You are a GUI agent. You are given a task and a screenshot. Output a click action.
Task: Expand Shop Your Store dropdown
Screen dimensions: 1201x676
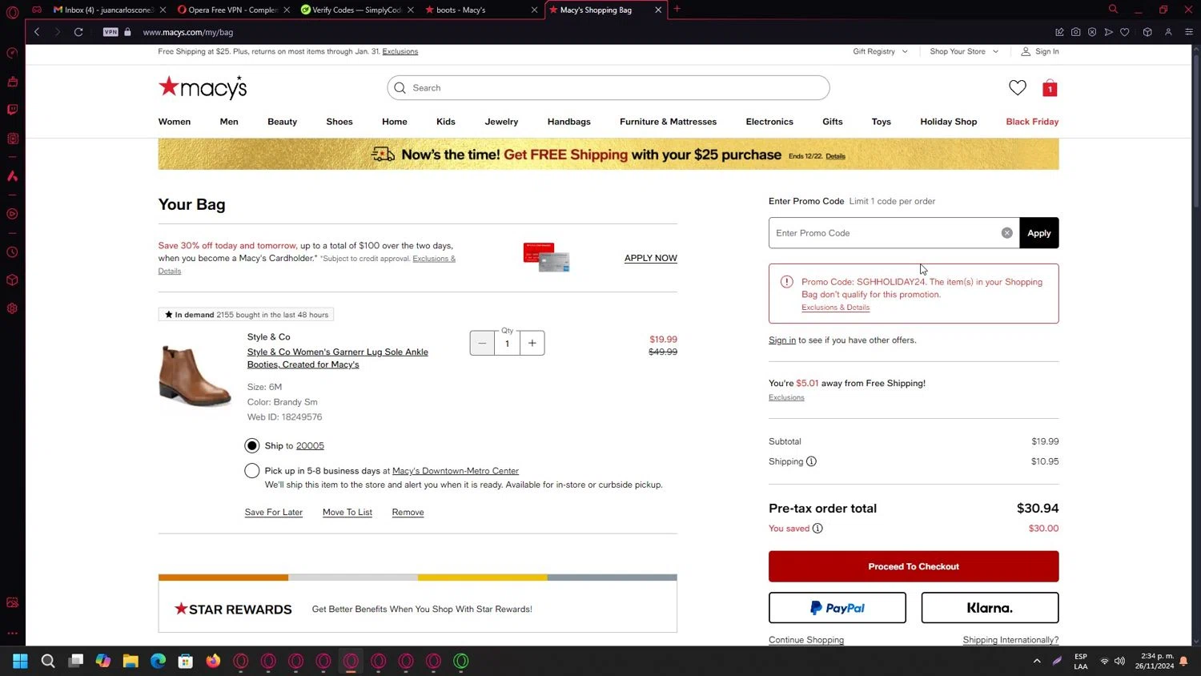[x=964, y=51]
